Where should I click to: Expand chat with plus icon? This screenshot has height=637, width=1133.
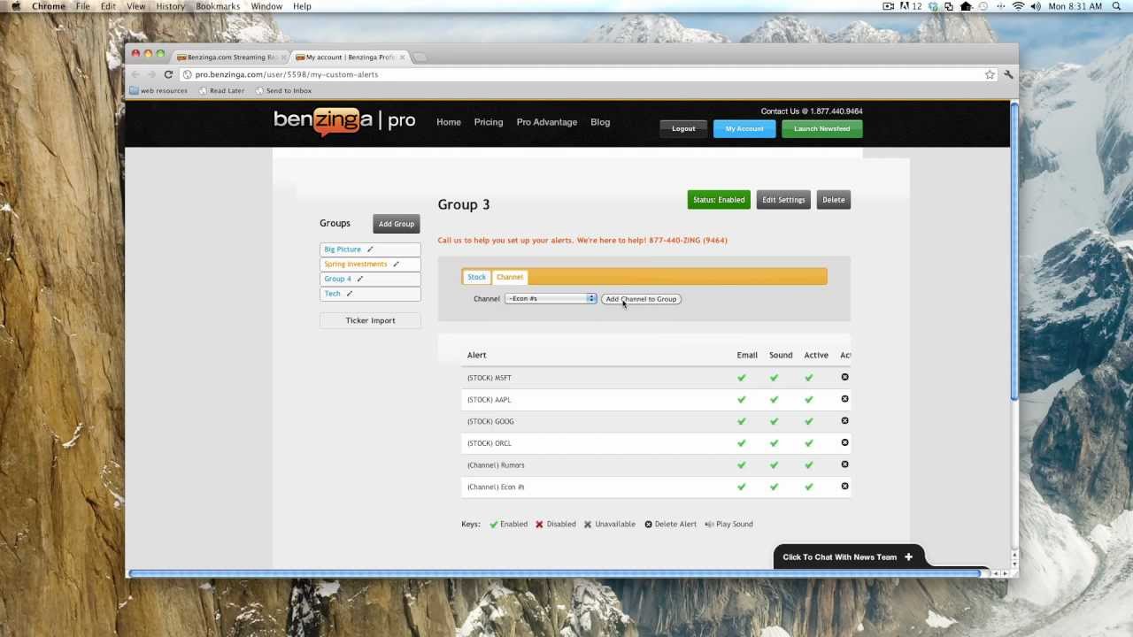[x=908, y=557]
